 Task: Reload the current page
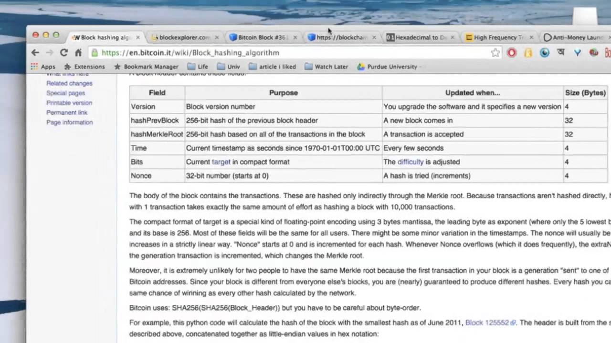63,53
